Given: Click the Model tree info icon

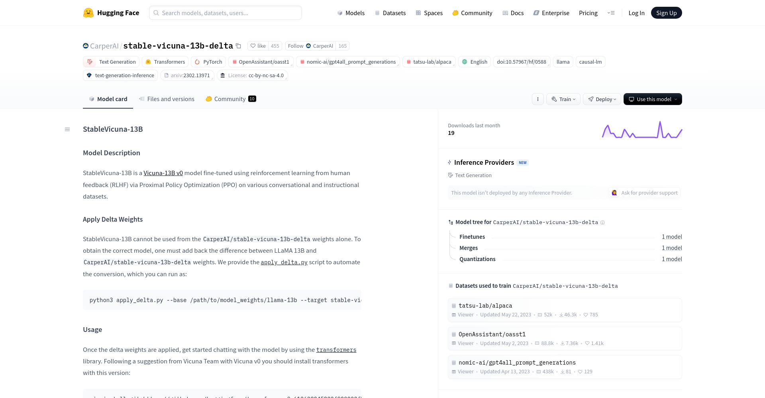Looking at the screenshot, I should click(x=602, y=222).
